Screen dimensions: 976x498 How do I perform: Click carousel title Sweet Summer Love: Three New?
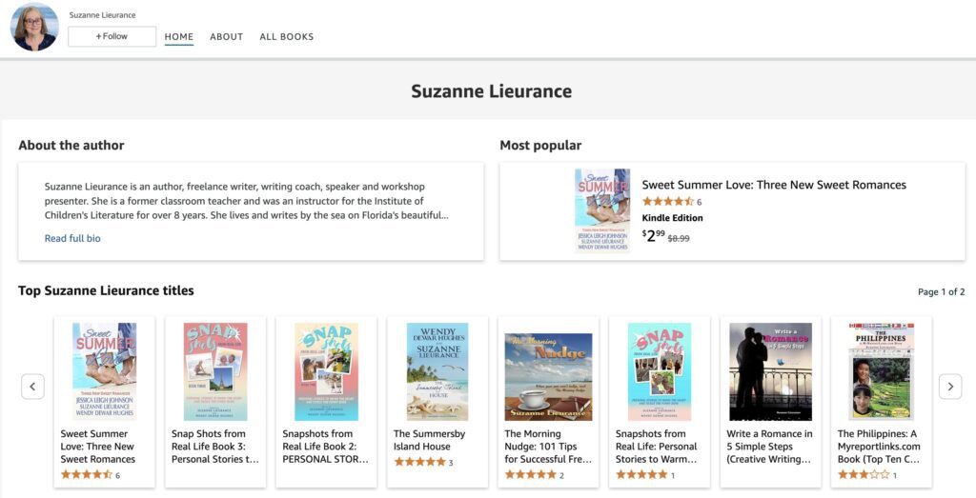click(98, 447)
